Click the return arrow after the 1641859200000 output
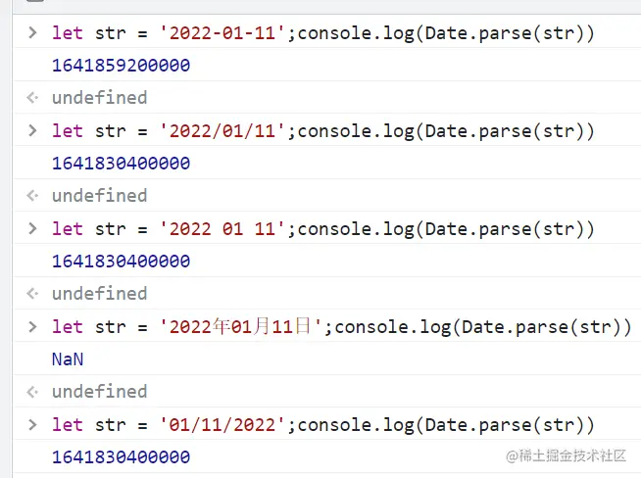Screen dimensions: 641x478 [32, 98]
